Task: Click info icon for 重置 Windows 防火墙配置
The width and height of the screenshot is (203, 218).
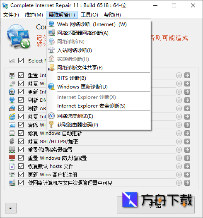Action: (179, 158)
